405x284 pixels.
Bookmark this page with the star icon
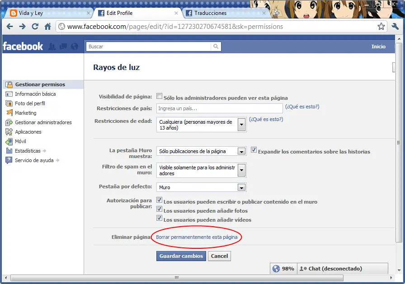tap(381, 26)
